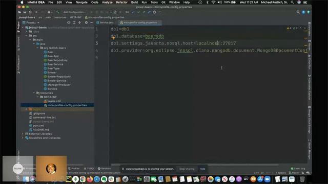The height and width of the screenshot is (184, 328).
Task: Collapse the main folder
Action: coord(30,40)
